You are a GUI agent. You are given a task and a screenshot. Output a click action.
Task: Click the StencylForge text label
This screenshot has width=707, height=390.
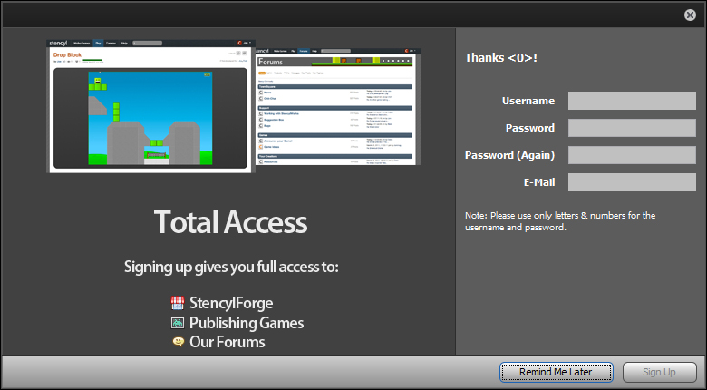[x=231, y=303]
